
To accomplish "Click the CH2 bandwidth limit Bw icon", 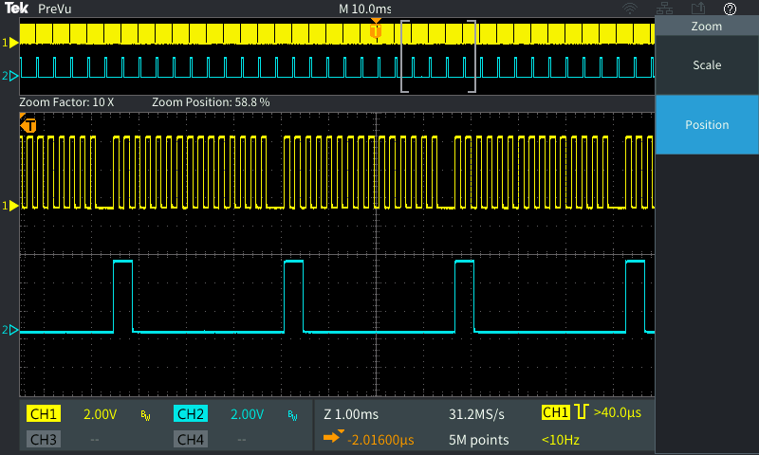I will tap(292, 415).
